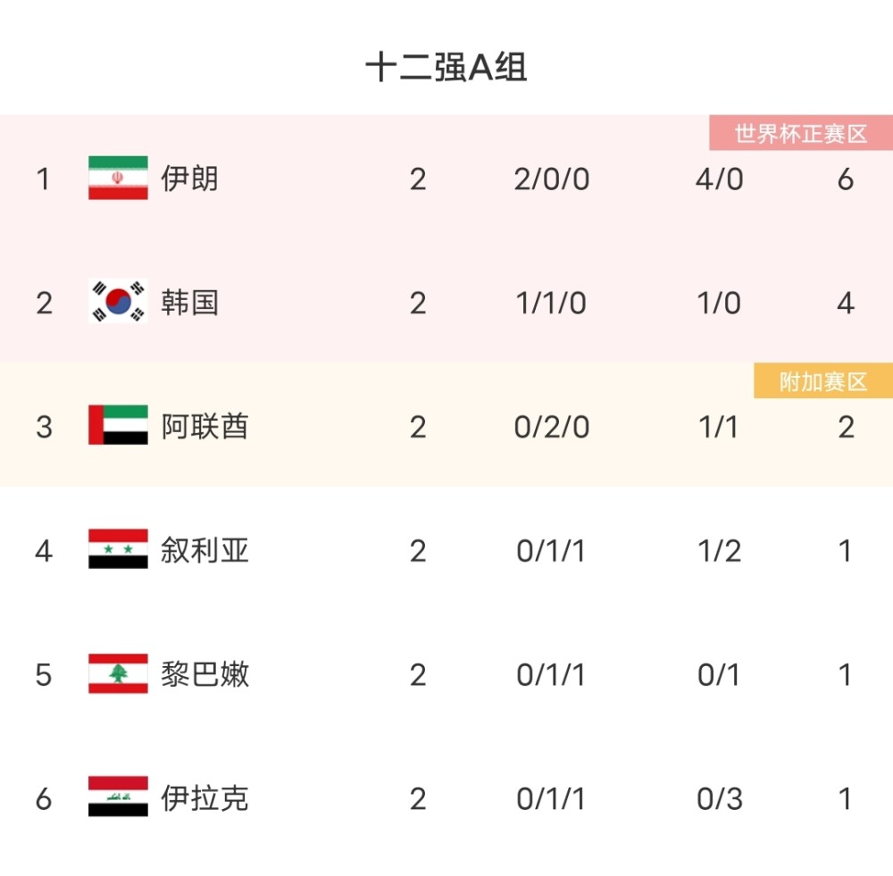The width and height of the screenshot is (893, 876).
Task: Click Iran's 2/0/0 win-draw-loss record
Action: pos(552,179)
